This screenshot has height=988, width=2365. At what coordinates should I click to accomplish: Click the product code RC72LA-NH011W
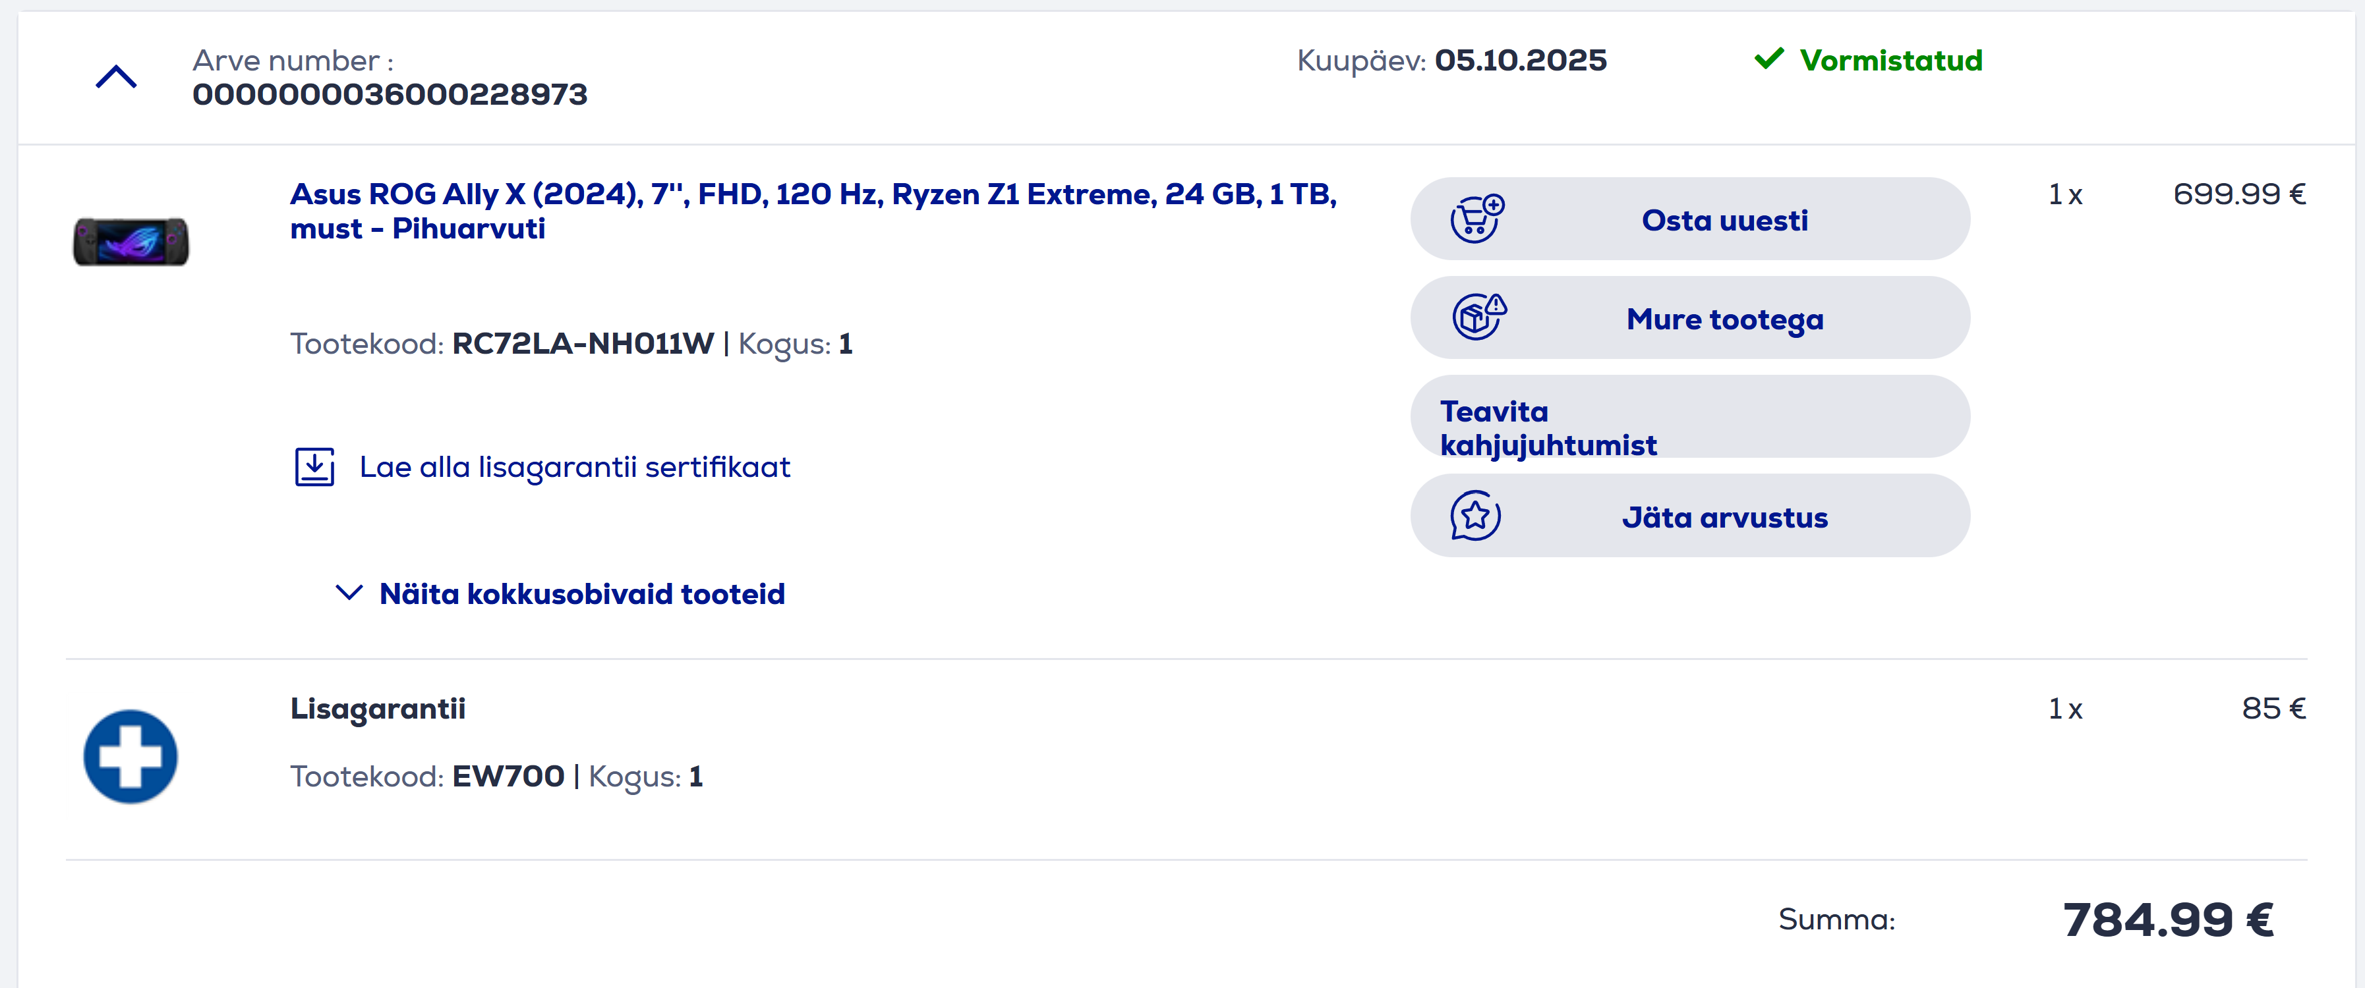(x=582, y=343)
